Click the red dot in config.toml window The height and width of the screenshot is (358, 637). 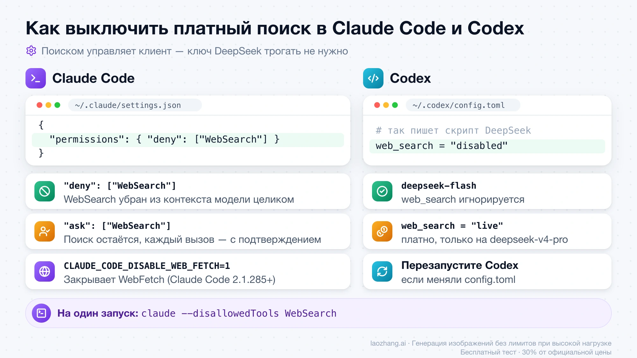point(377,105)
